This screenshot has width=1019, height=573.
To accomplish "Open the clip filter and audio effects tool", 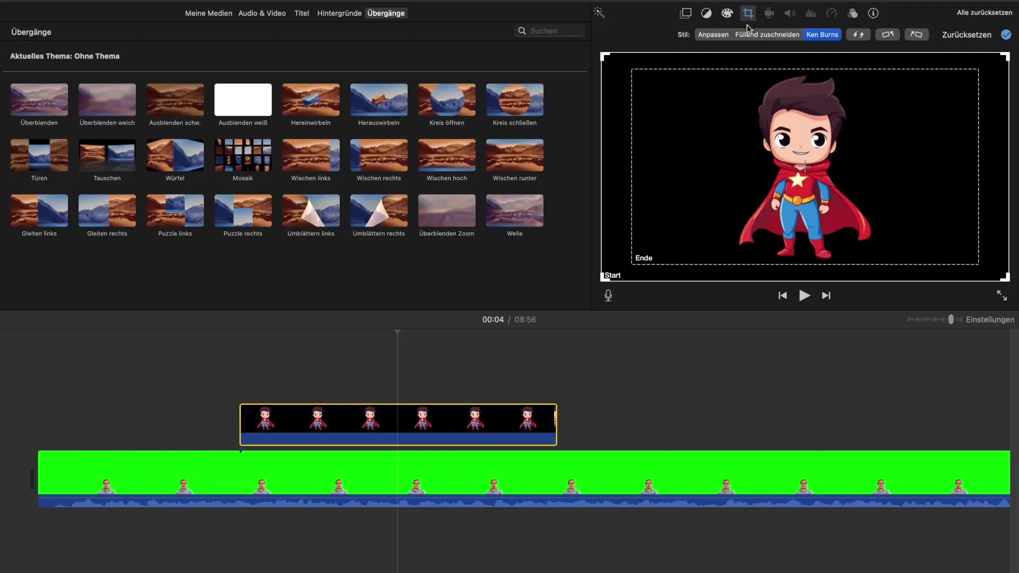I will 852,13.
